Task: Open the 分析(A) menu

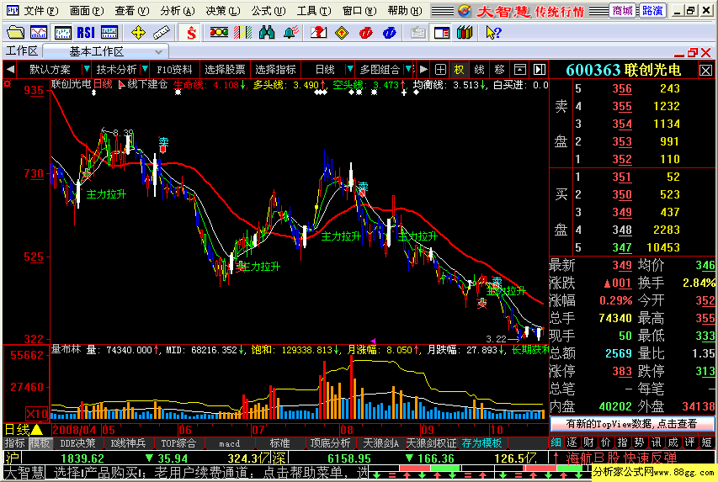Action: 178,11
